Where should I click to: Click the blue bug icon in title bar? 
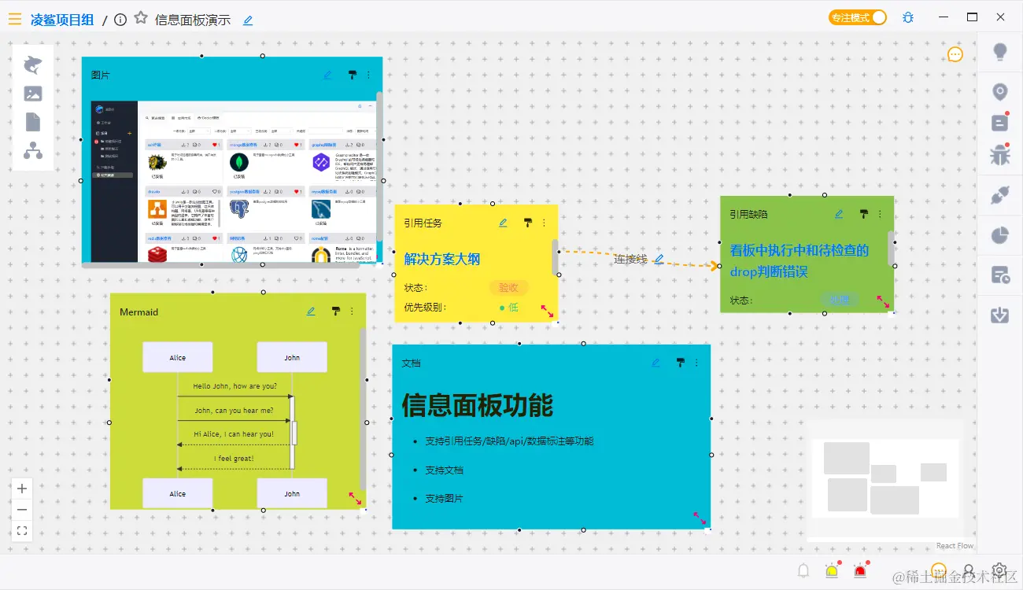pos(908,17)
